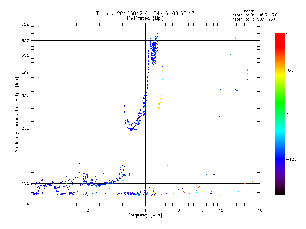Click the '[deg]' colorbar unit label

click(281, 31)
